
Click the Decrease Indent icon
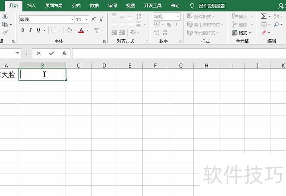pyautogui.click(x=114, y=33)
